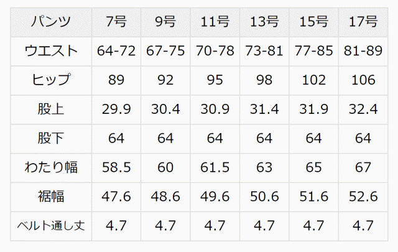Click the ベルト通し丈 row label
Screen dimensions: 398x252
[50, 225]
